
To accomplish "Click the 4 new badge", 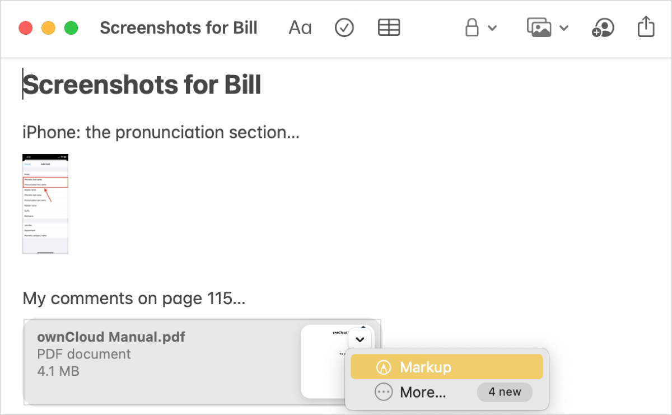I will tap(505, 392).
